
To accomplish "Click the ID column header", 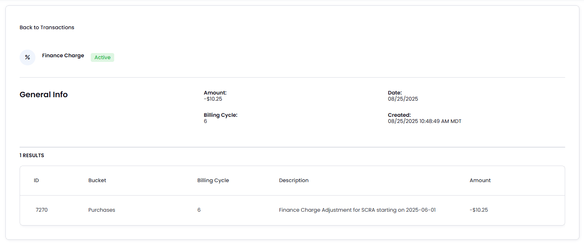I will point(36,180).
